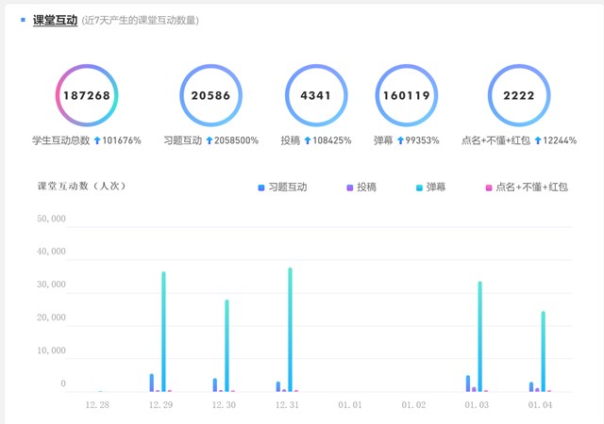Click the 12.29 date axis label
Screen dimensions: 604x424
pyautogui.click(x=160, y=405)
